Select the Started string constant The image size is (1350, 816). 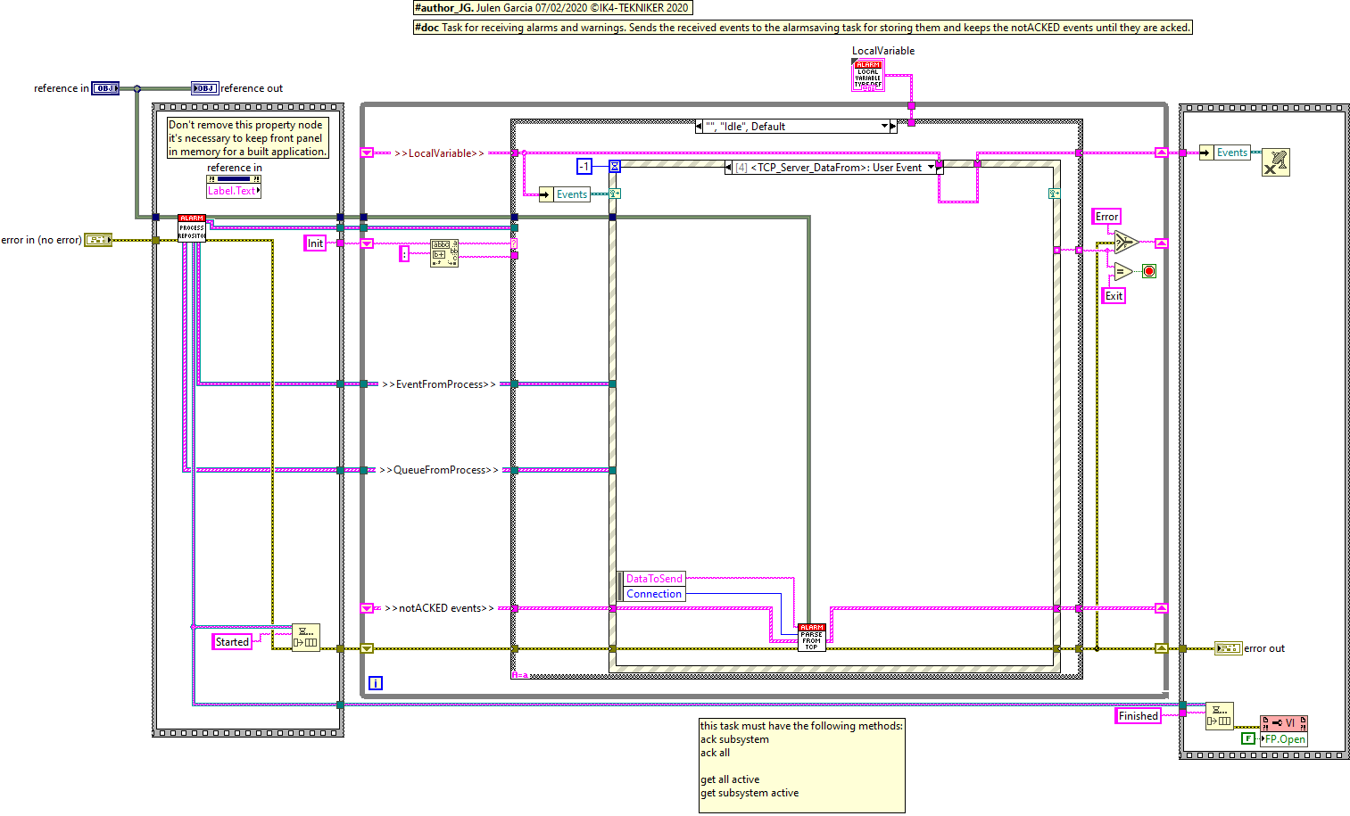pyautogui.click(x=232, y=642)
